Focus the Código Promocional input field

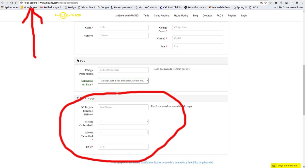pyautogui.click(x=123, y=70)
